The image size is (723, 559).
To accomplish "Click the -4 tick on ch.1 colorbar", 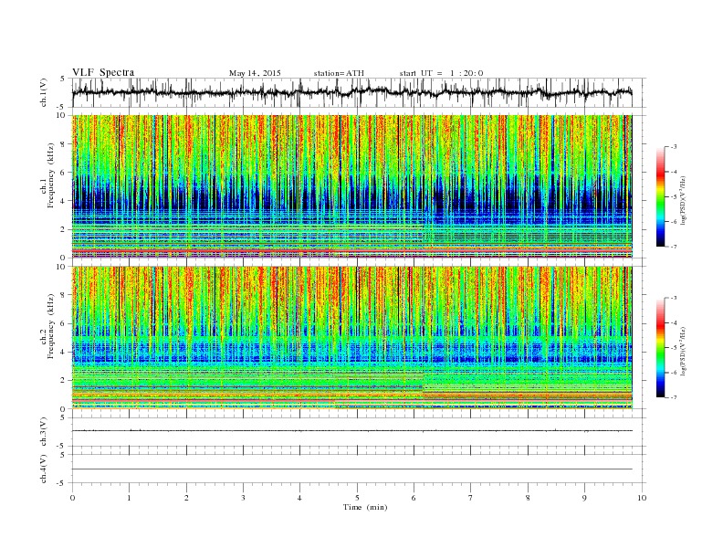I will 673,172.
